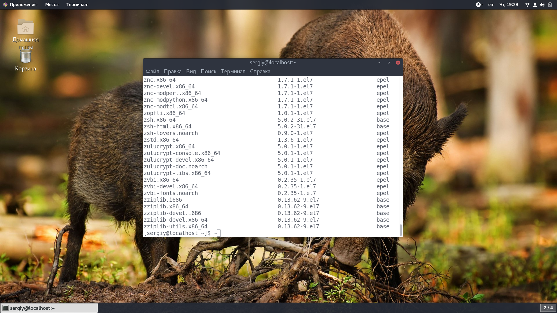Click the zsh-html.x86_64 package name

coord(167,126)
